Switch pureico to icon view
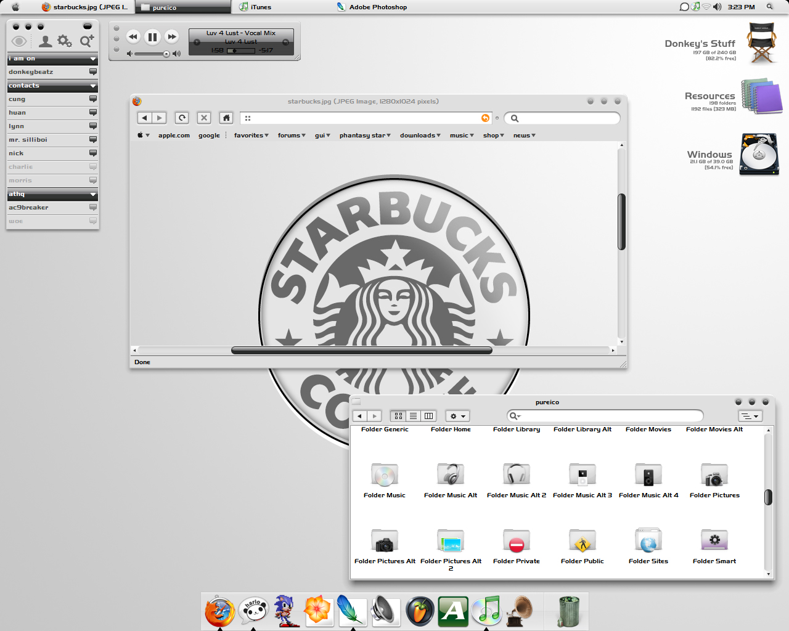 [398, 416]
